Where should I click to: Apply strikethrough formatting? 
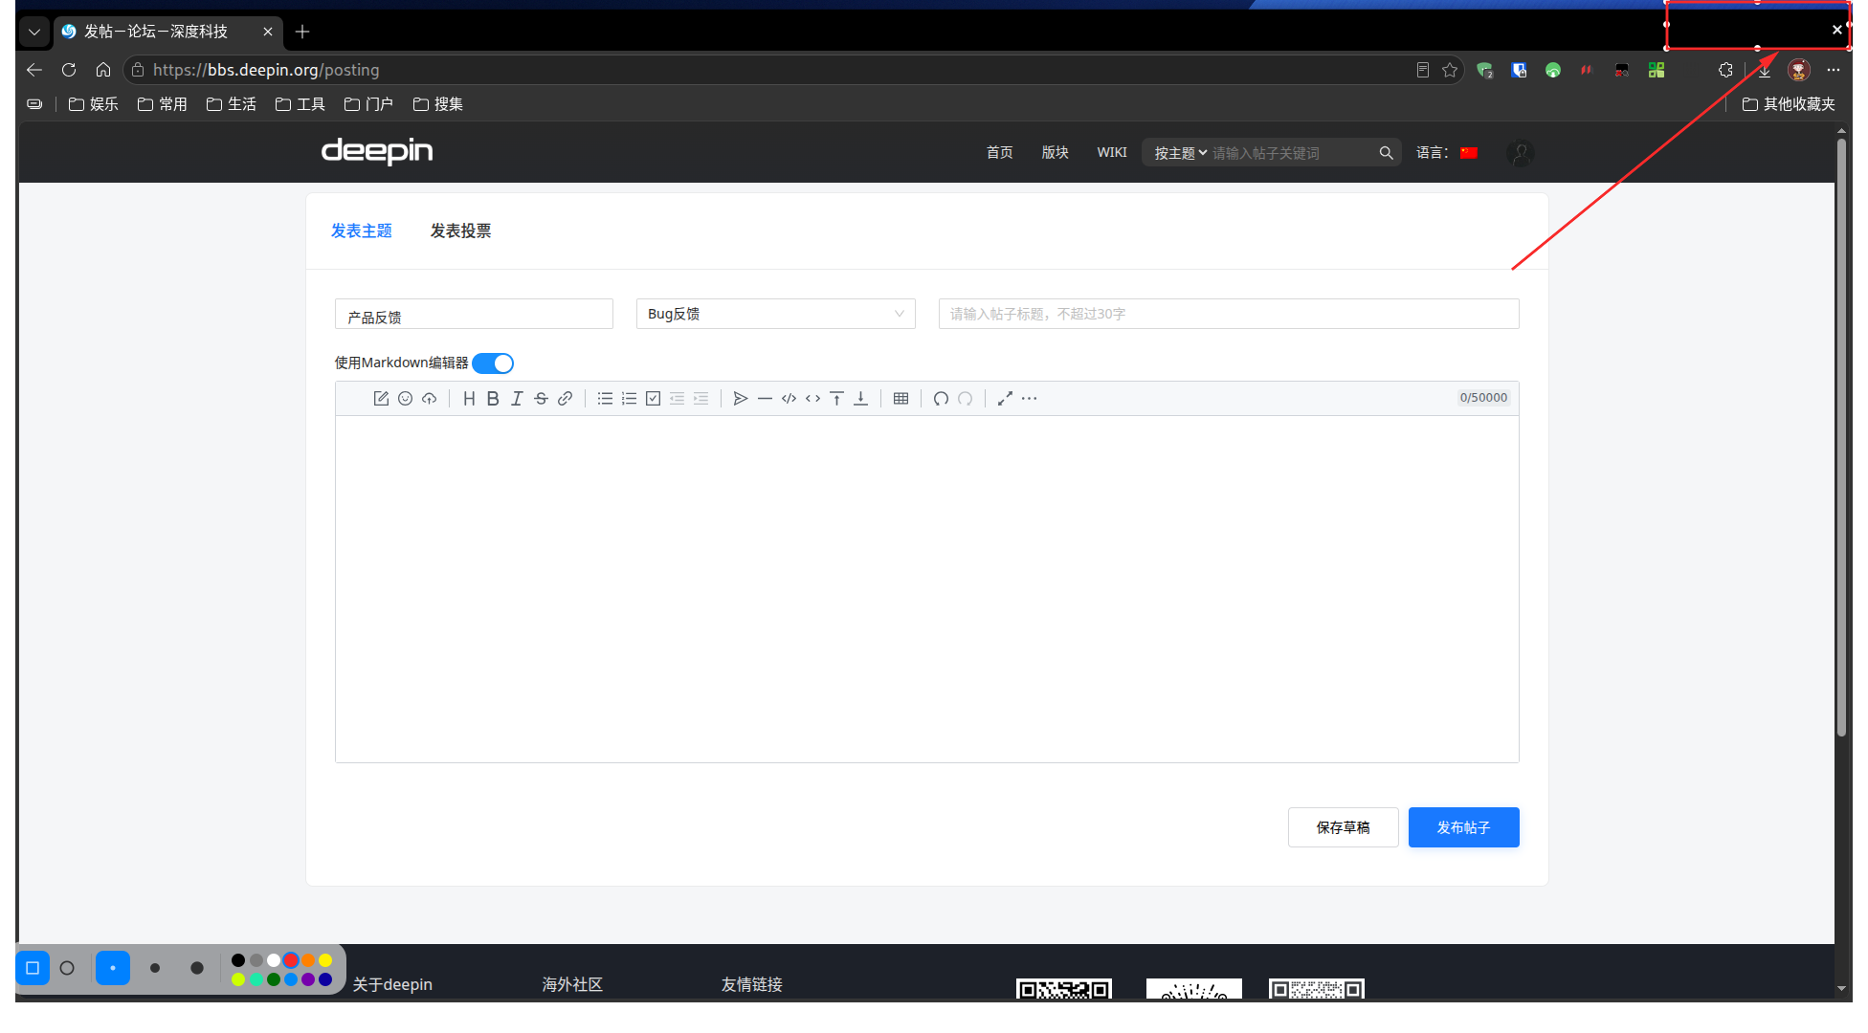[541, 399]
